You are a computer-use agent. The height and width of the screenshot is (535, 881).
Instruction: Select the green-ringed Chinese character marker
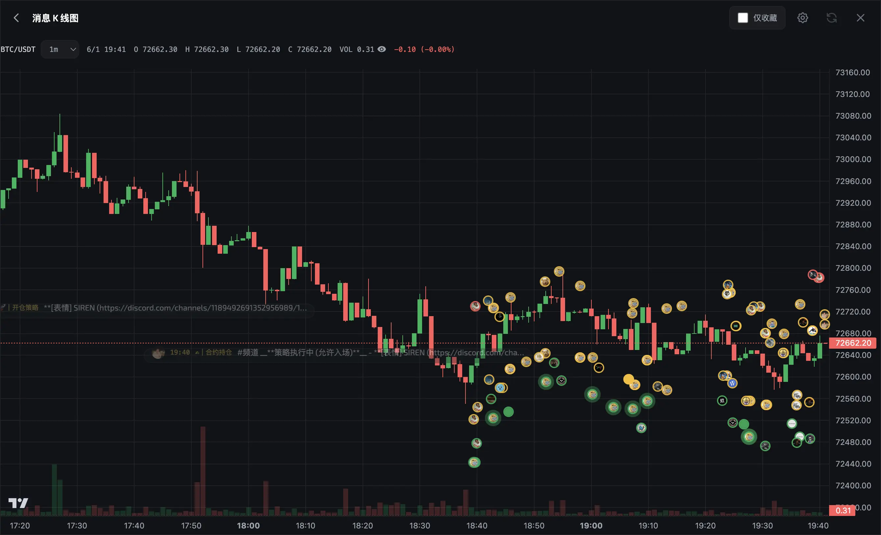coord(722,401)
